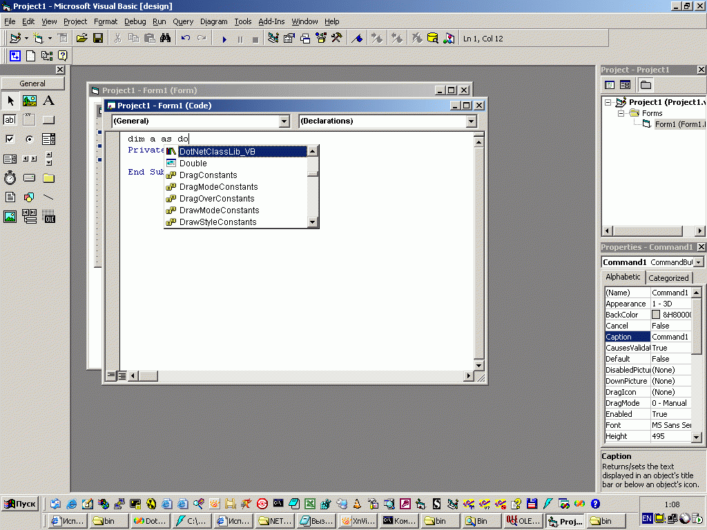
Task: Select the Caption property row
Action: [648, 337]
